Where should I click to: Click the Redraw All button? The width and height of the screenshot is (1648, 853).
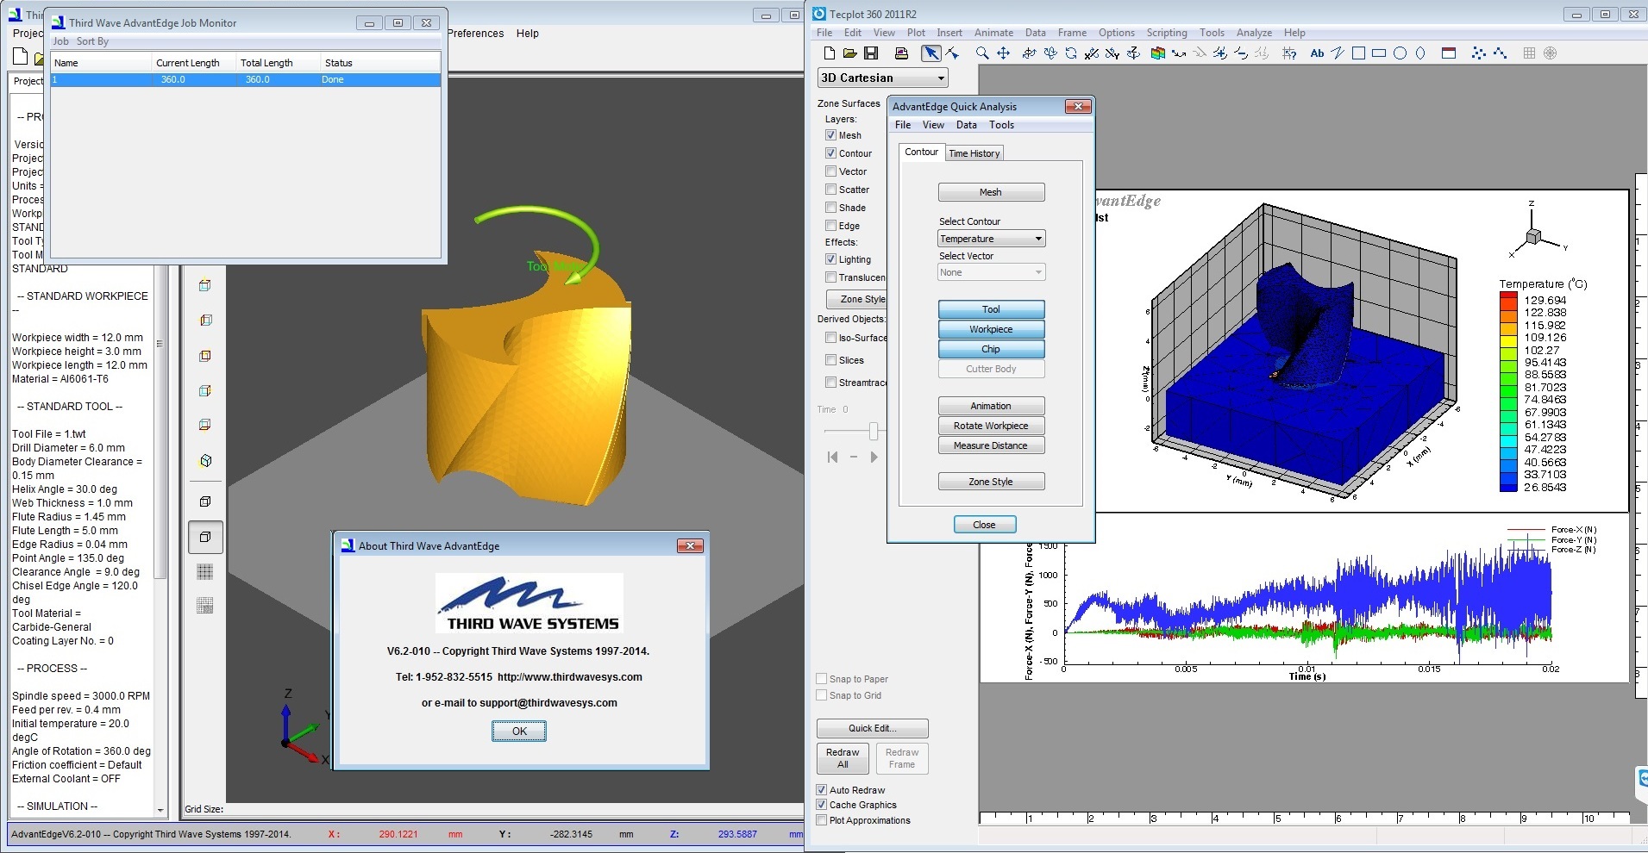pos(843,758)
